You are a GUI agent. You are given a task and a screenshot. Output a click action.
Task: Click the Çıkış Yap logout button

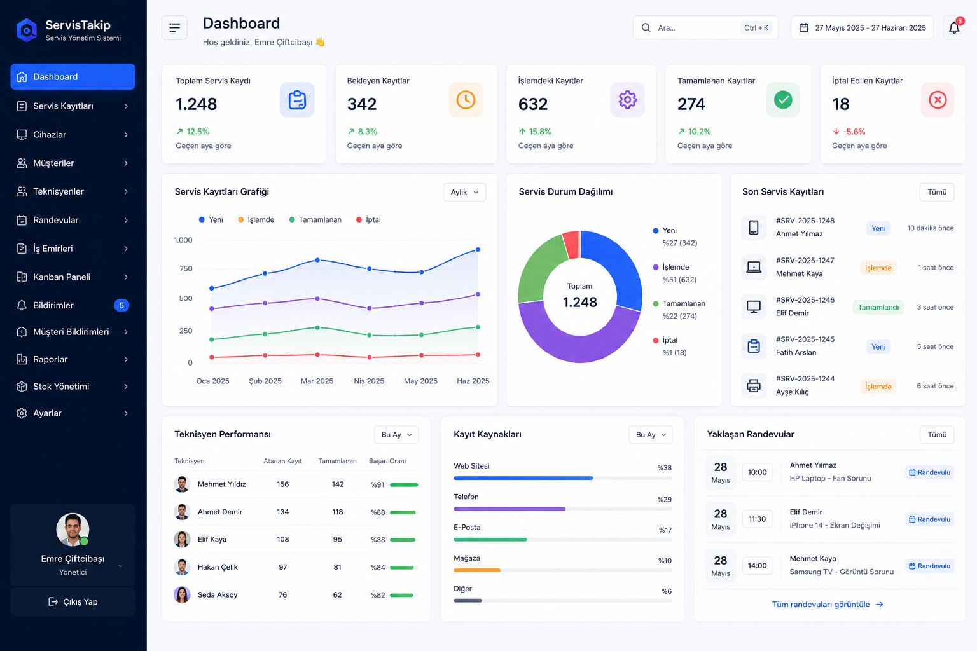tap(73, 602)
